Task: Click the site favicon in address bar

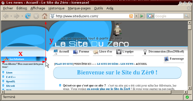Action: [53, 16]
